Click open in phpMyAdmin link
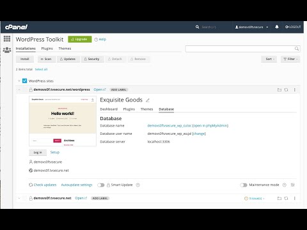Image resolution: width=307 pixels, height=230 pixels. tap(210, 126)
